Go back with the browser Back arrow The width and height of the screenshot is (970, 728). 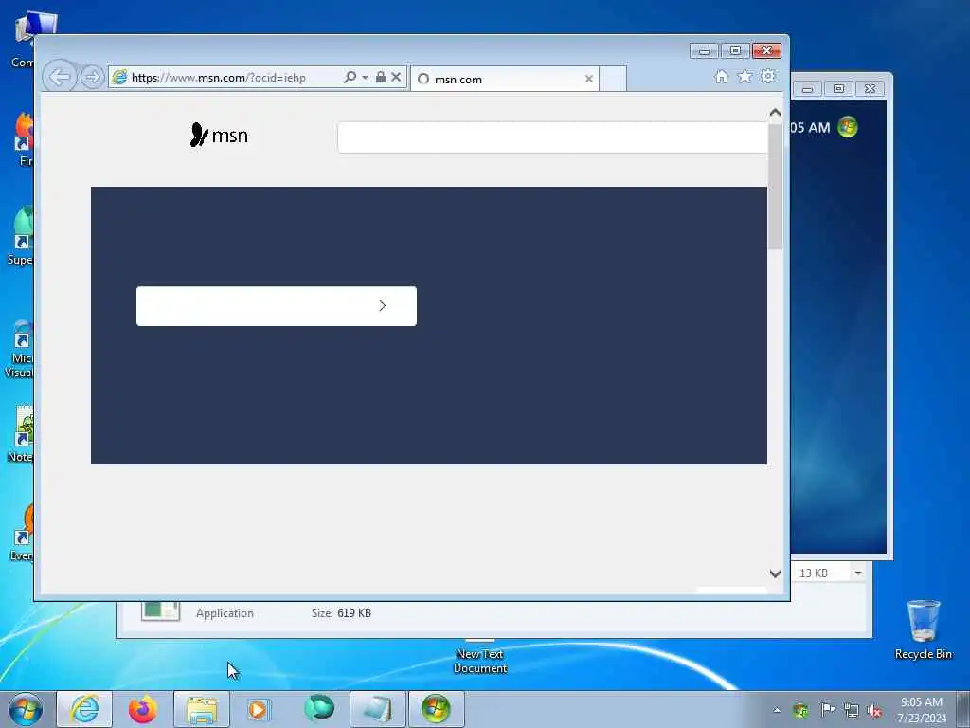(x=60, y=78)
